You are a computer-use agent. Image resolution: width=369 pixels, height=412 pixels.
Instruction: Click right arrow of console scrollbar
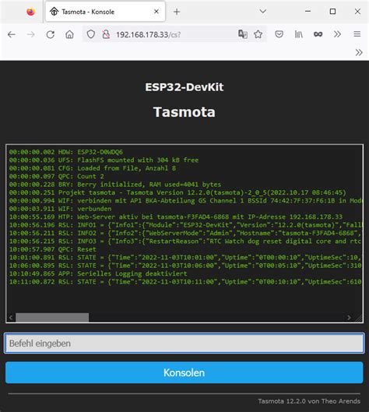point(349,318)
